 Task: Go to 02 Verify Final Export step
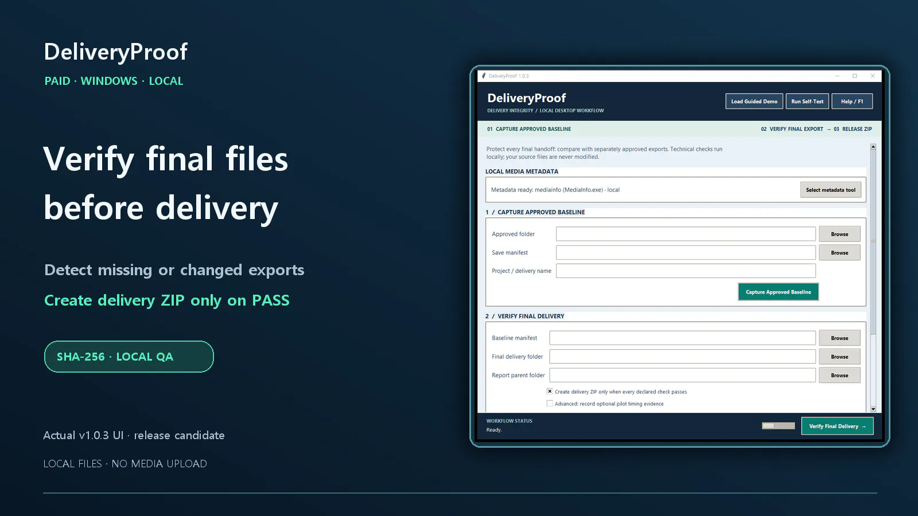792,129
